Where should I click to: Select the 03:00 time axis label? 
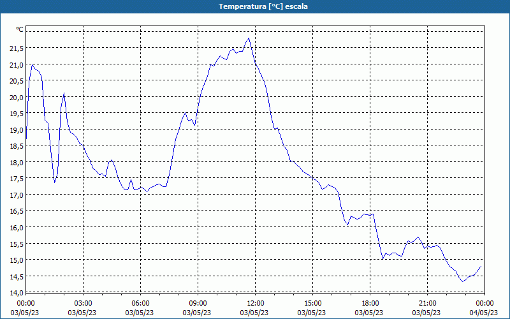84,304
